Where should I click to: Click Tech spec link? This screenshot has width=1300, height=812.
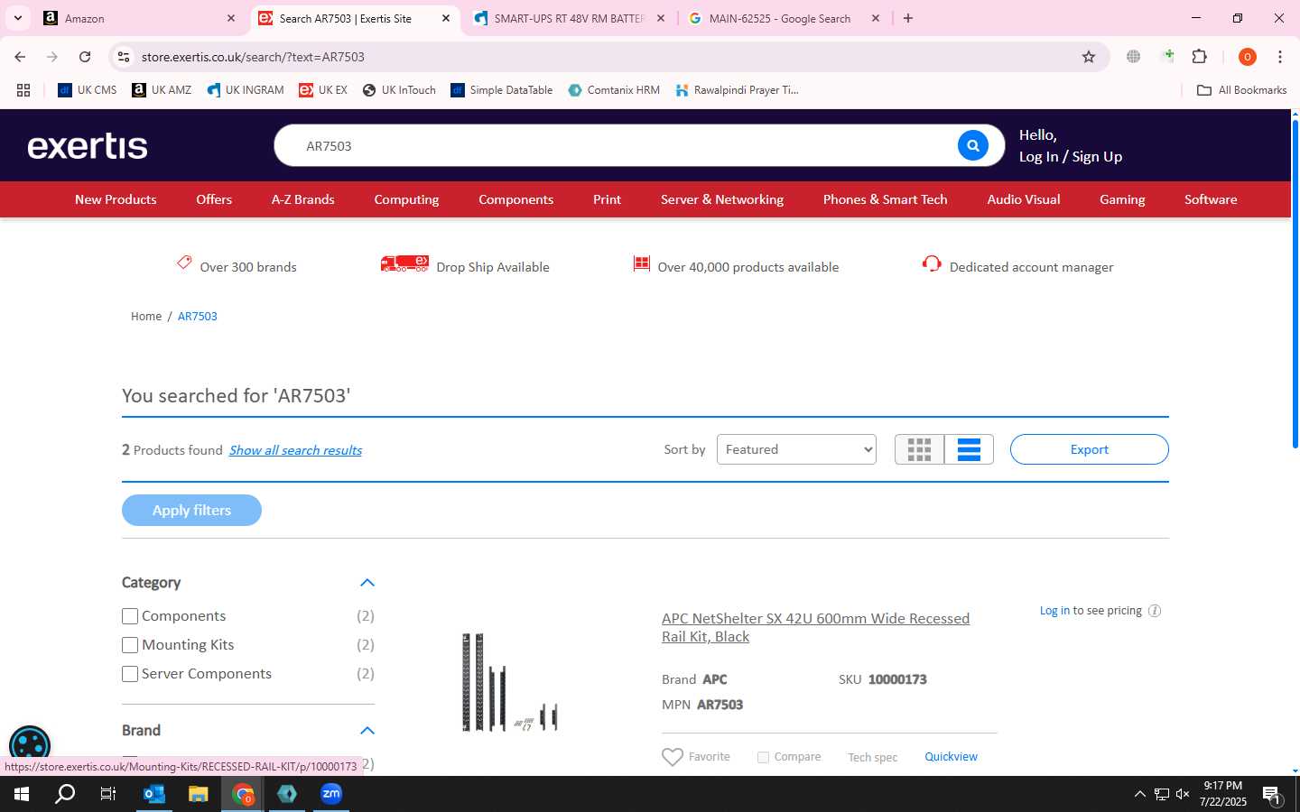872,758
